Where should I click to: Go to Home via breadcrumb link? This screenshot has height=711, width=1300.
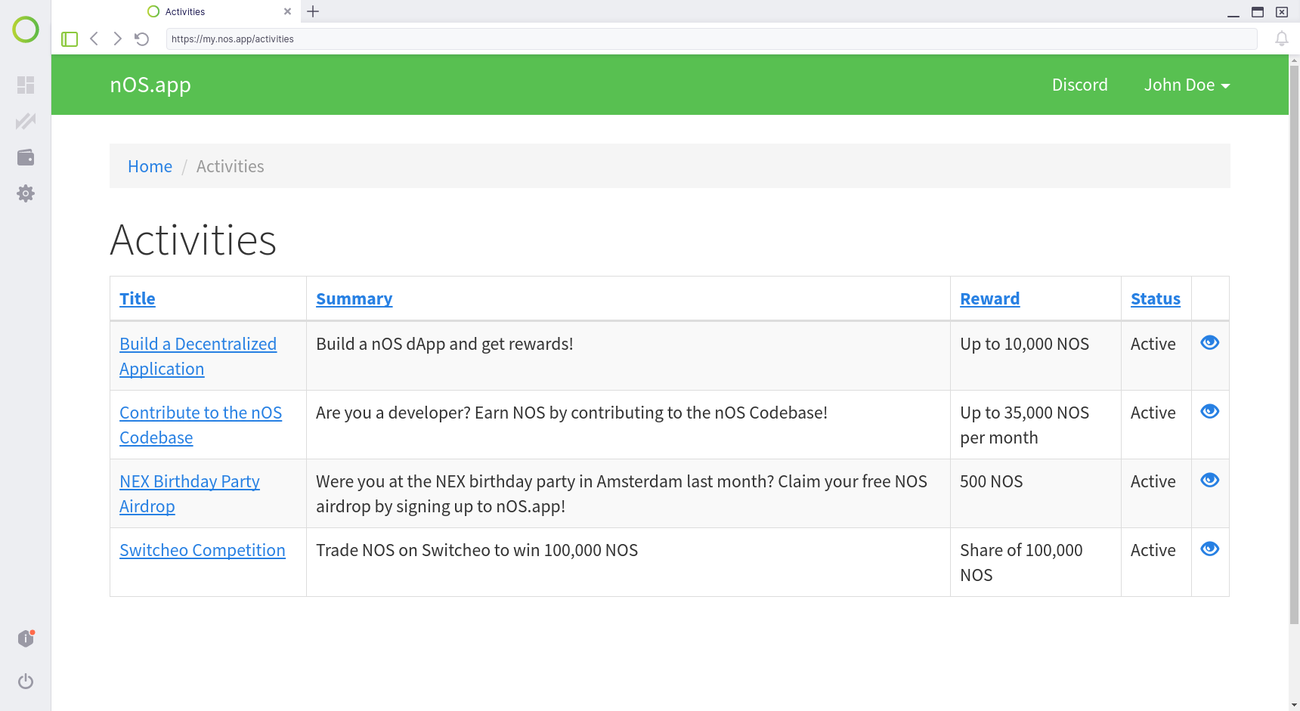tap(150, 166)
